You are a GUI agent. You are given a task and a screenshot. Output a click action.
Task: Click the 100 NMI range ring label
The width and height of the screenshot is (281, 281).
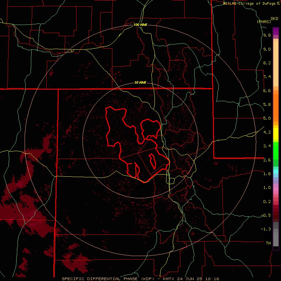click(x=140, y=25)
